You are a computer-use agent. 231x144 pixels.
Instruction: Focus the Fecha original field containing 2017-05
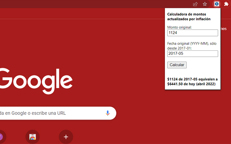(192, 54)
